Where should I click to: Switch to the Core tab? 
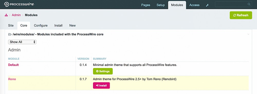click(x=24, y=25)
